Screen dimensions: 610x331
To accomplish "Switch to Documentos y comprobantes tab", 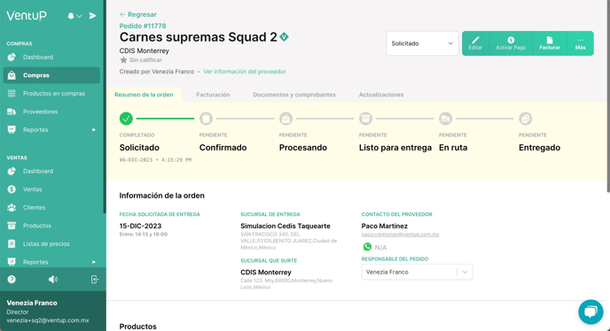I will coord(294,95).
